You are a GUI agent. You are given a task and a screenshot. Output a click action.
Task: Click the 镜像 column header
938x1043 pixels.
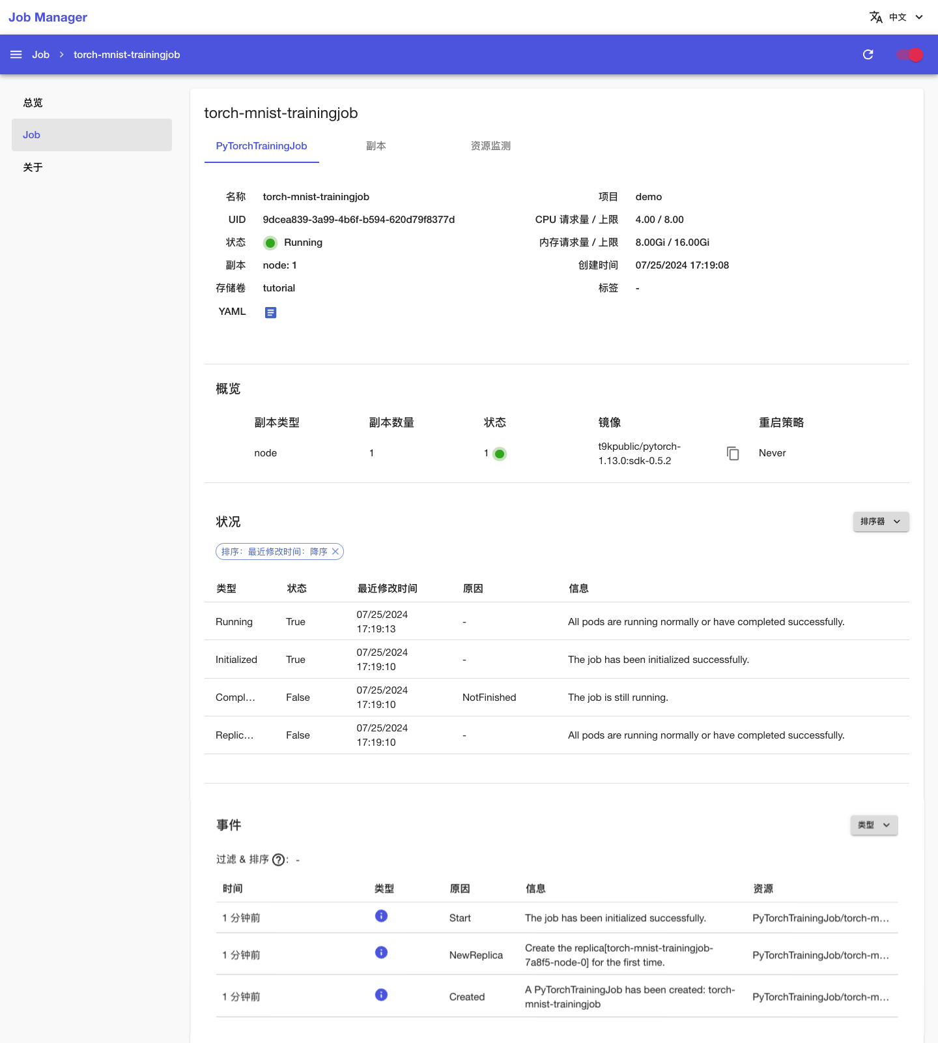610,422
